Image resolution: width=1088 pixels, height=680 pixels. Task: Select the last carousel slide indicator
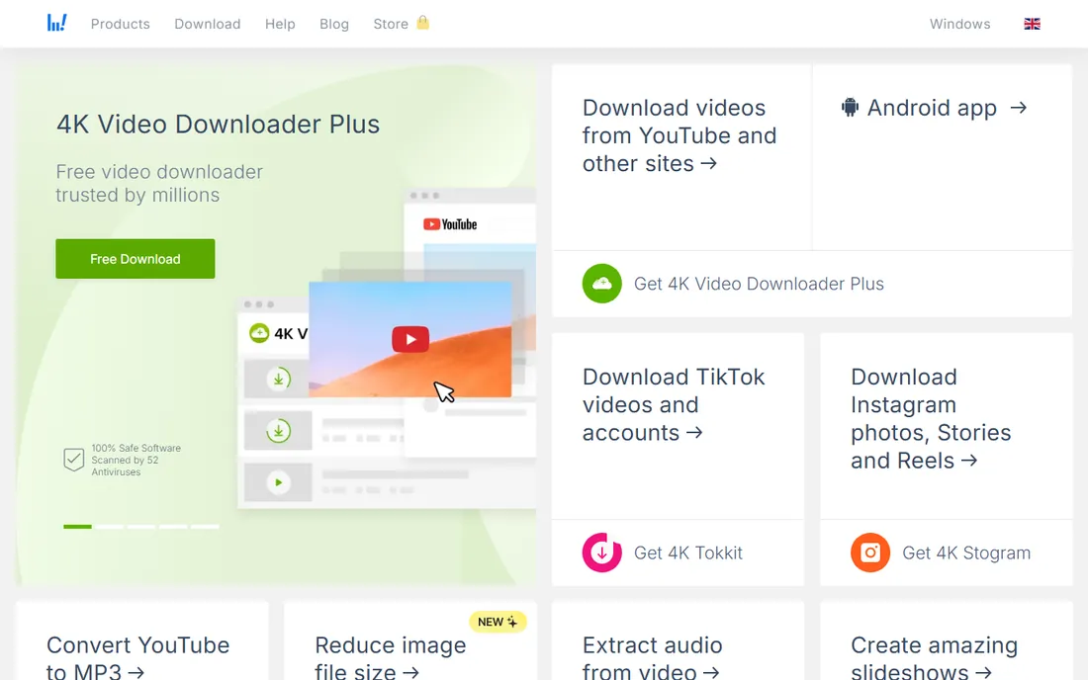point(205,527)
